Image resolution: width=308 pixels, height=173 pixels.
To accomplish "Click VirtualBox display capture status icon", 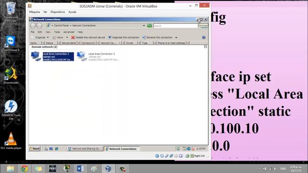I will [x=181, y=156].
